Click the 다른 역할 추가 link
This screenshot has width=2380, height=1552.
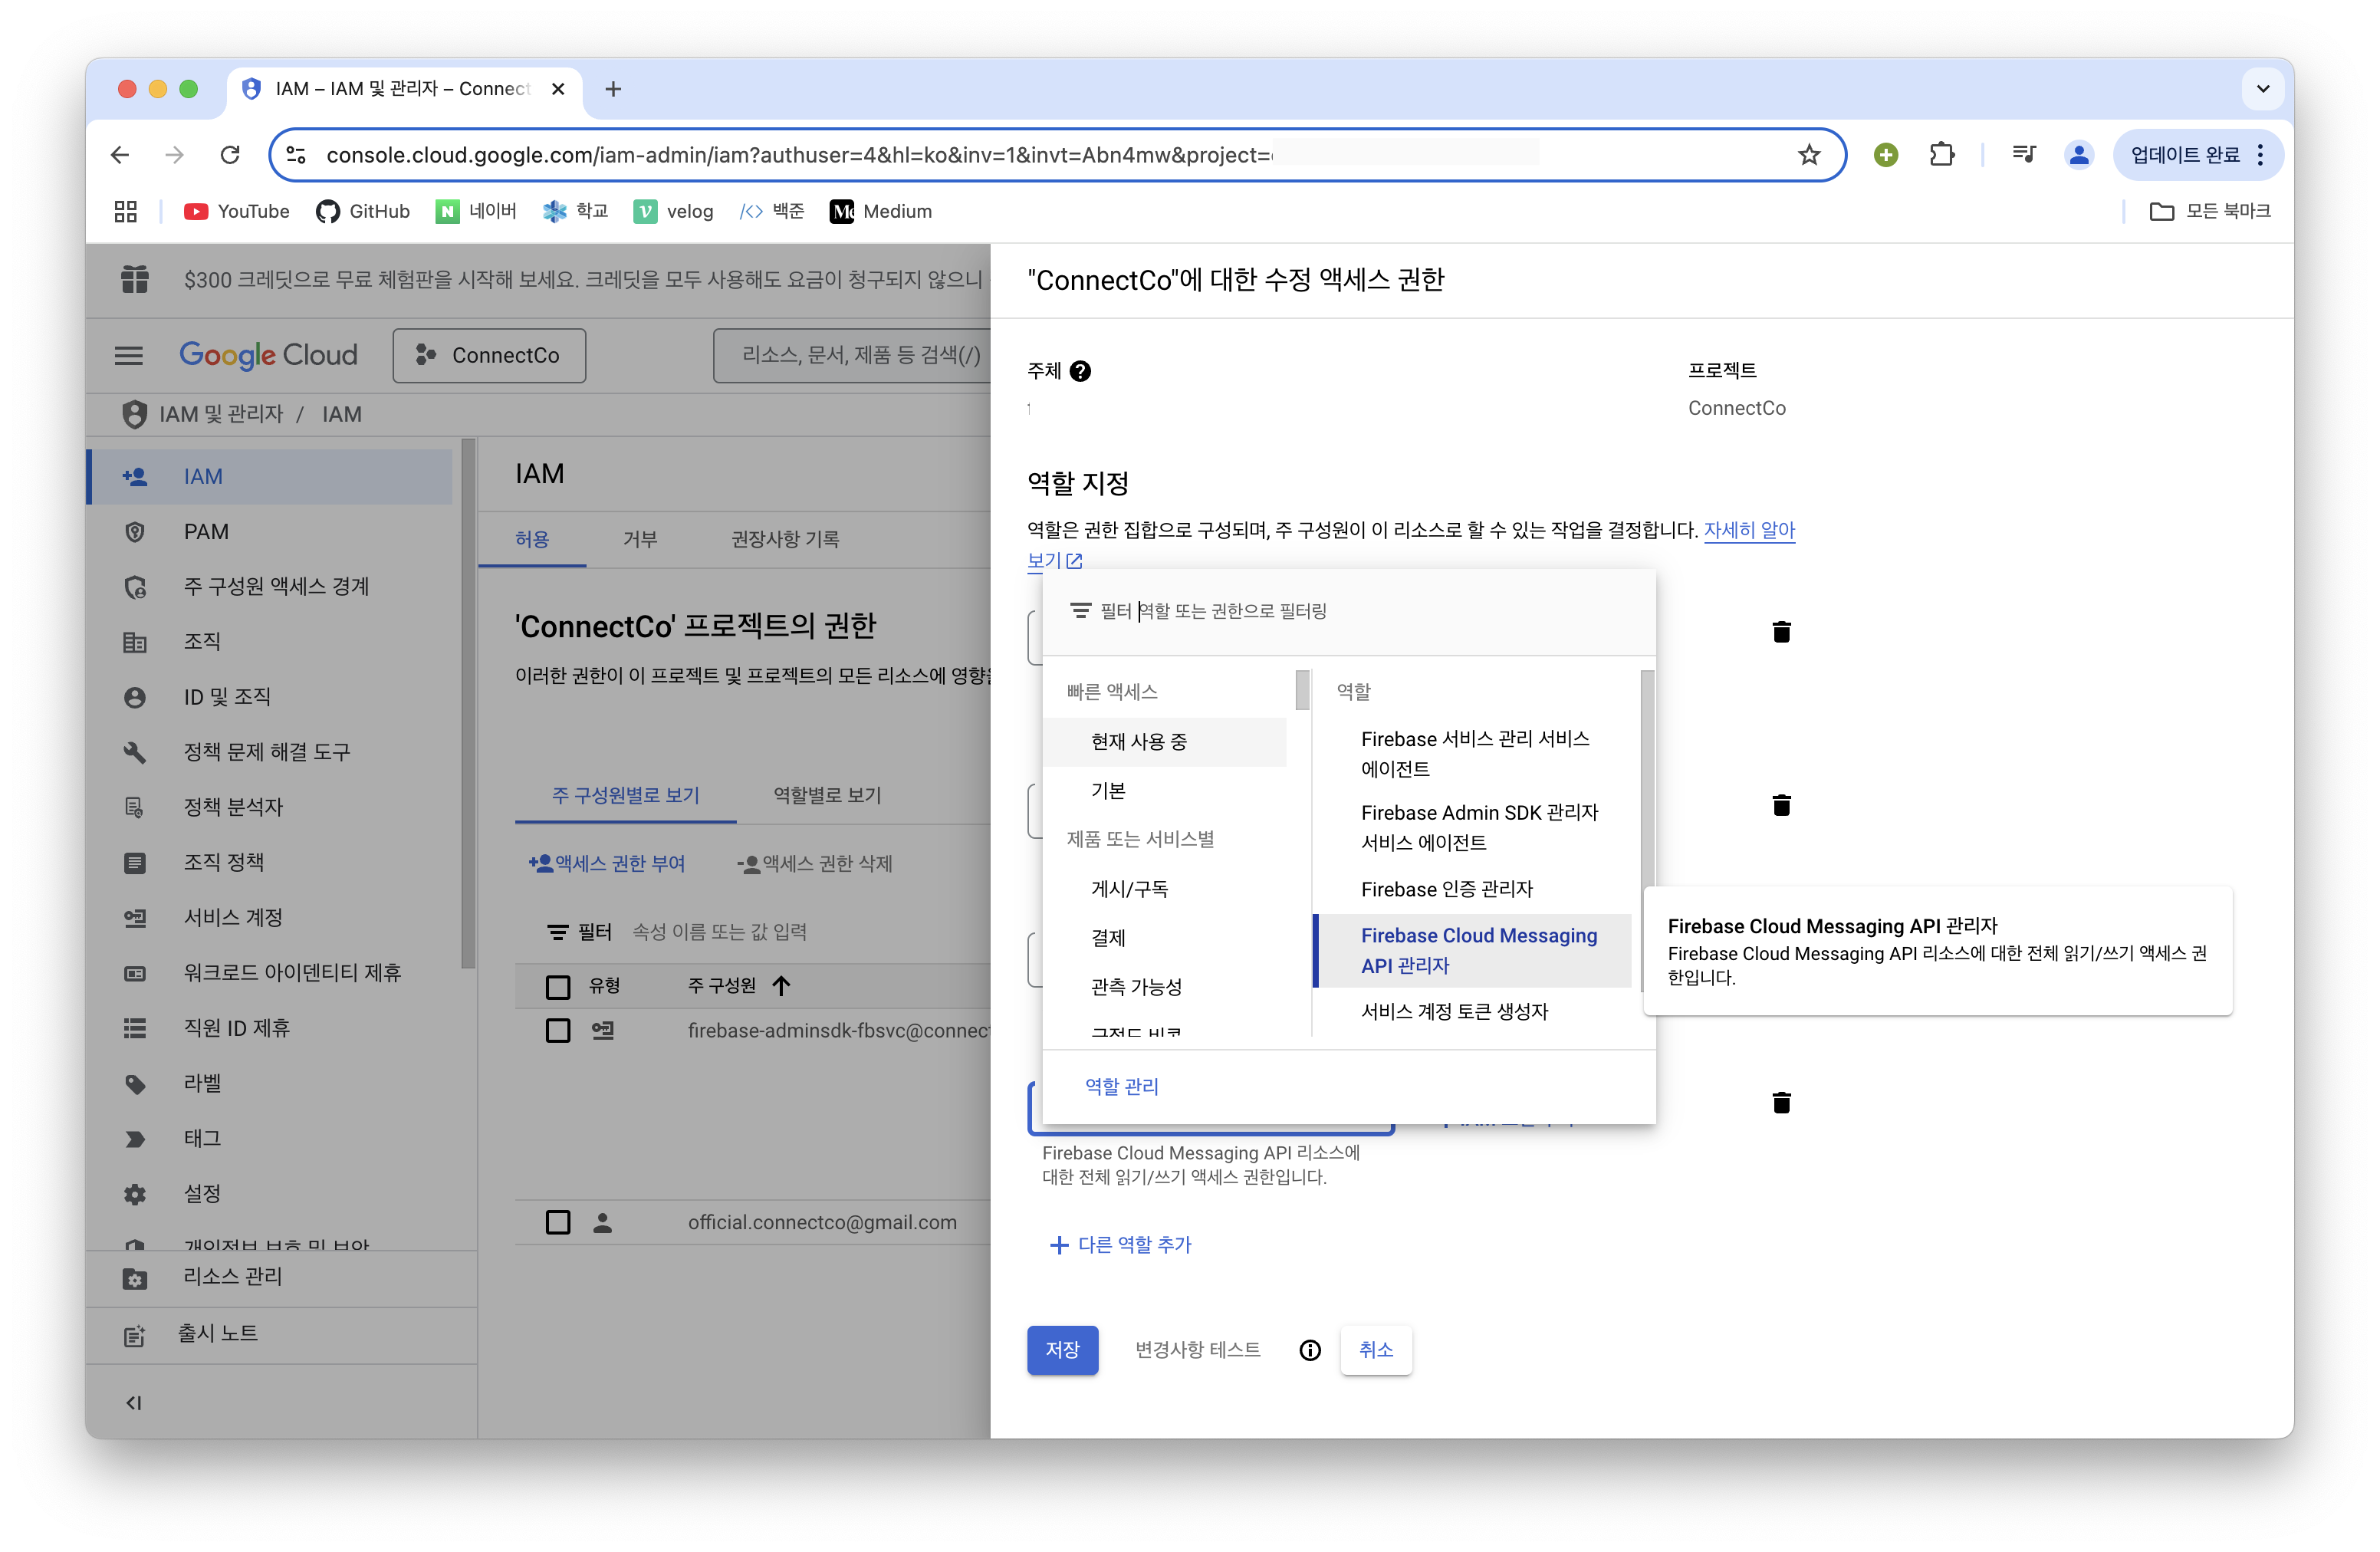coord(1121,1244)
